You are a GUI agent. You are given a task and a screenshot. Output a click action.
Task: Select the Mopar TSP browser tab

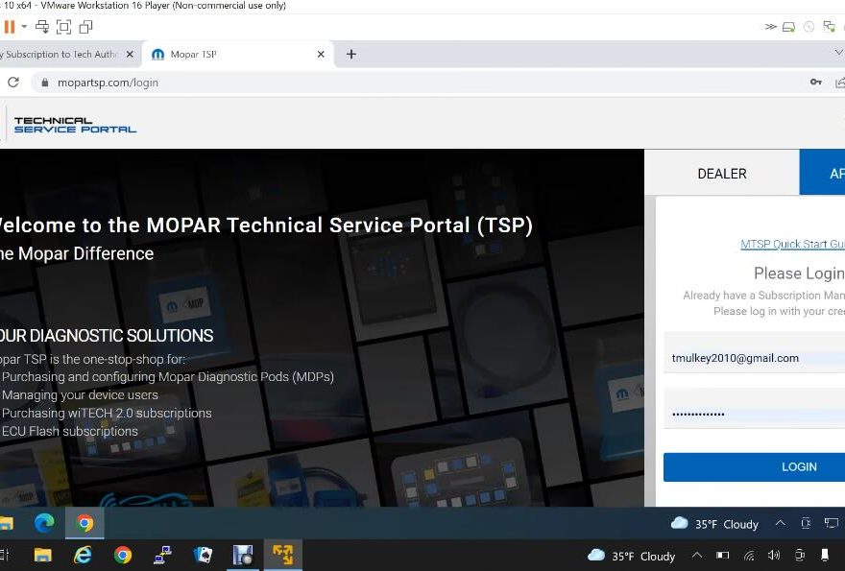coord(237,55)
